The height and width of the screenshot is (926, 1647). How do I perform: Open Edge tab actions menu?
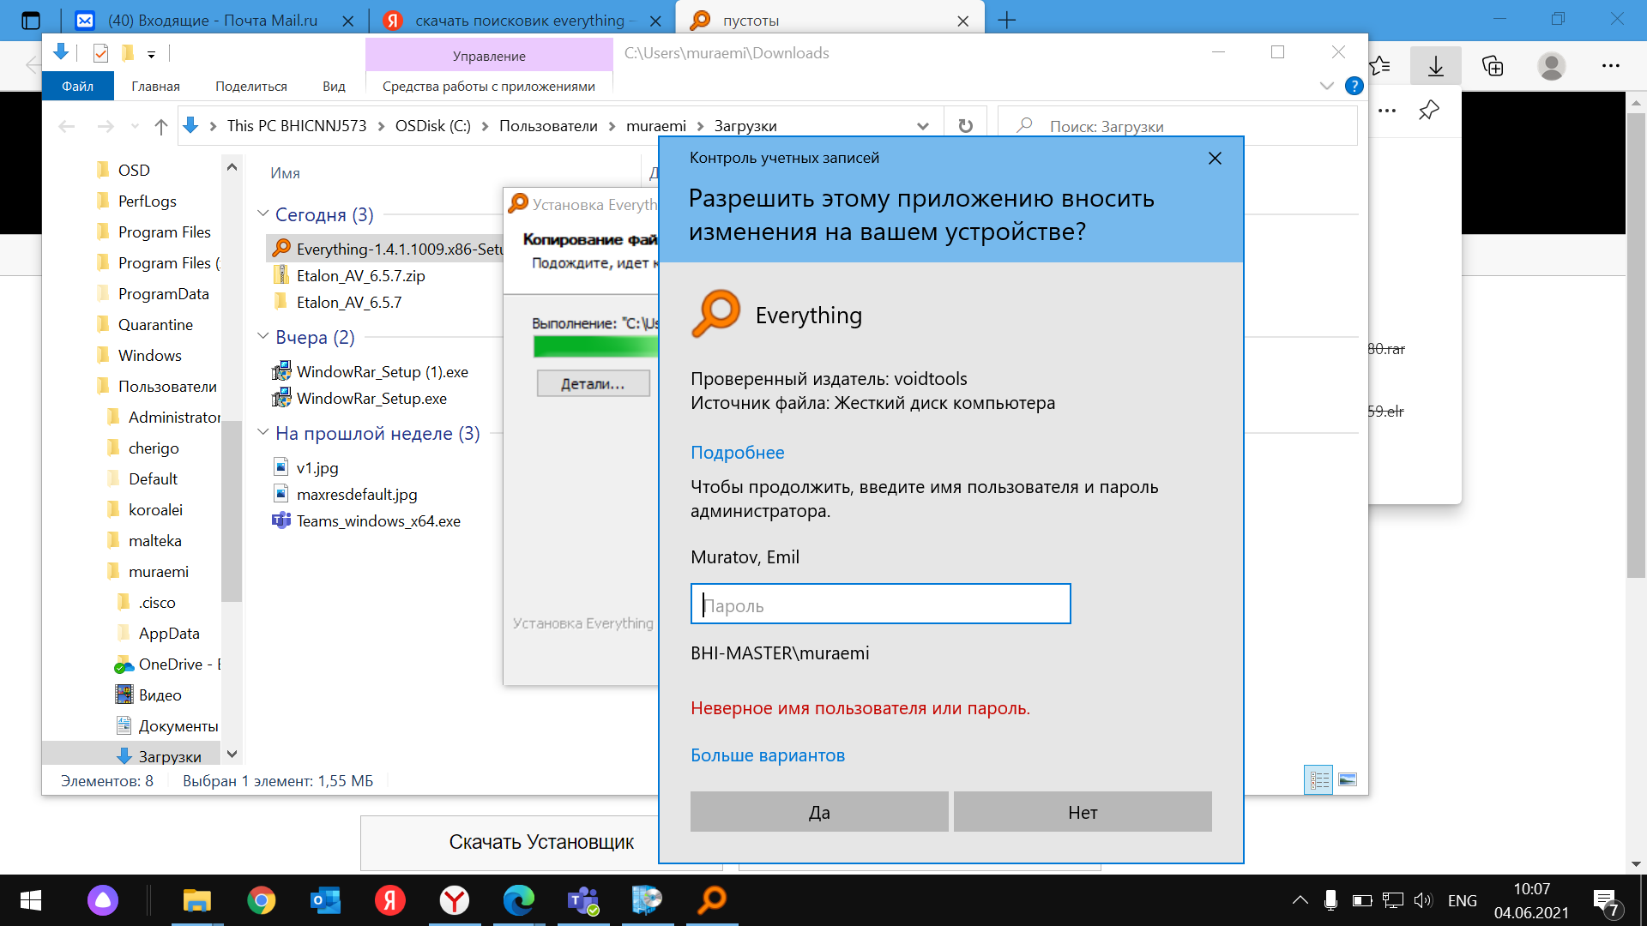click(x=31, y=21)
